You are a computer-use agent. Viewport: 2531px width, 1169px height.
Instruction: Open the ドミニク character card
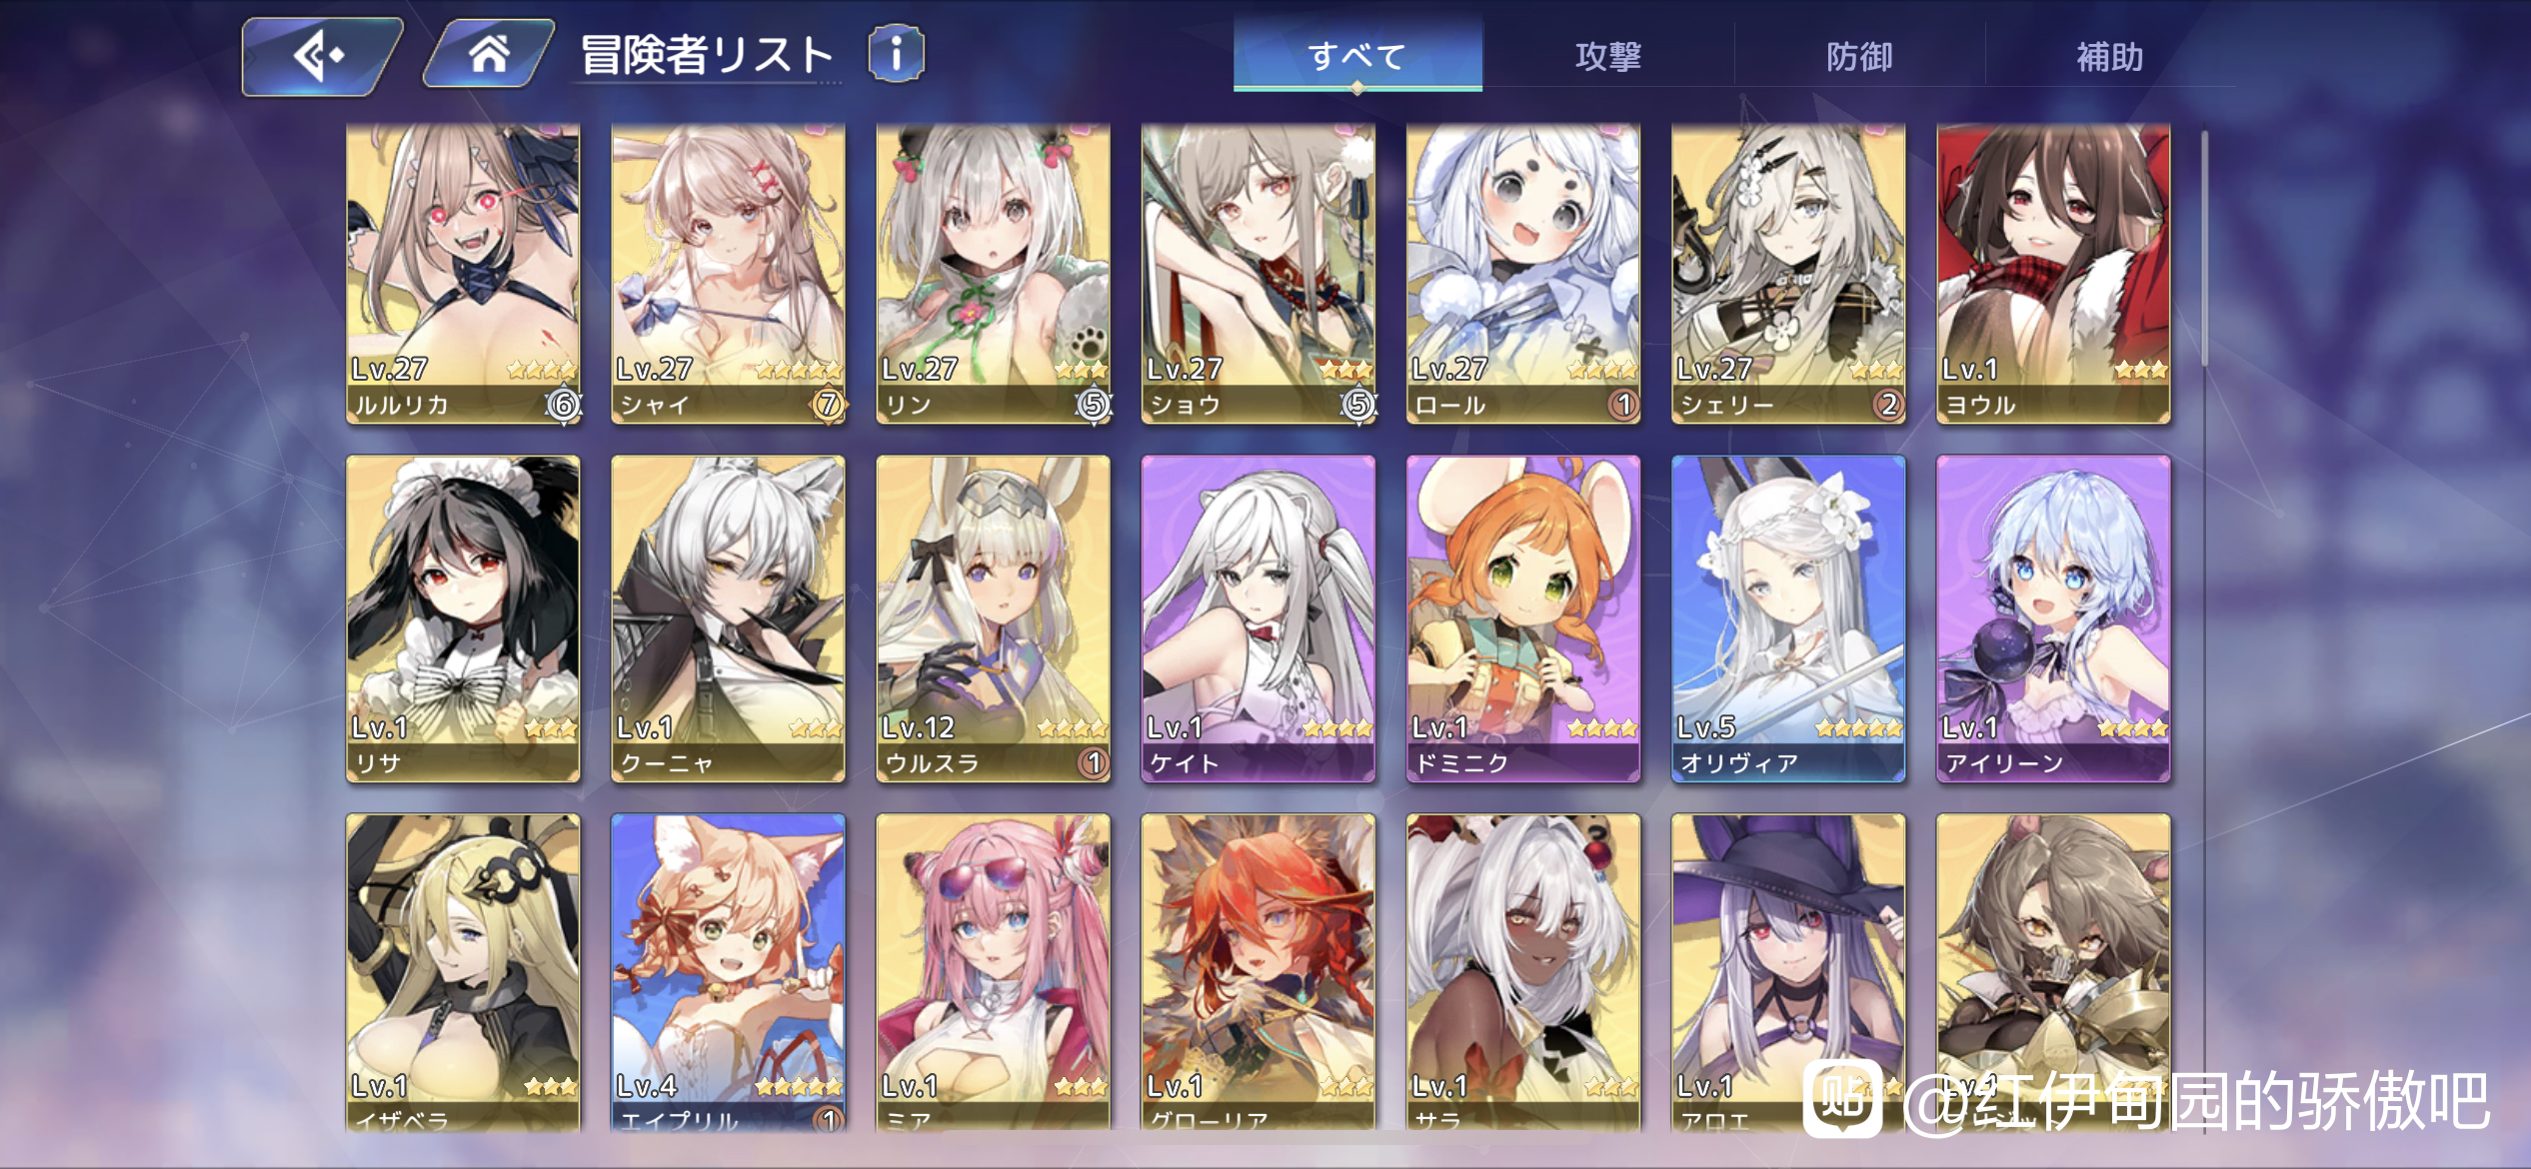click(1522, 618)
